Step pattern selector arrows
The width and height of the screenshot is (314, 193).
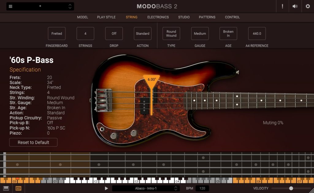(x=176, y=188)
